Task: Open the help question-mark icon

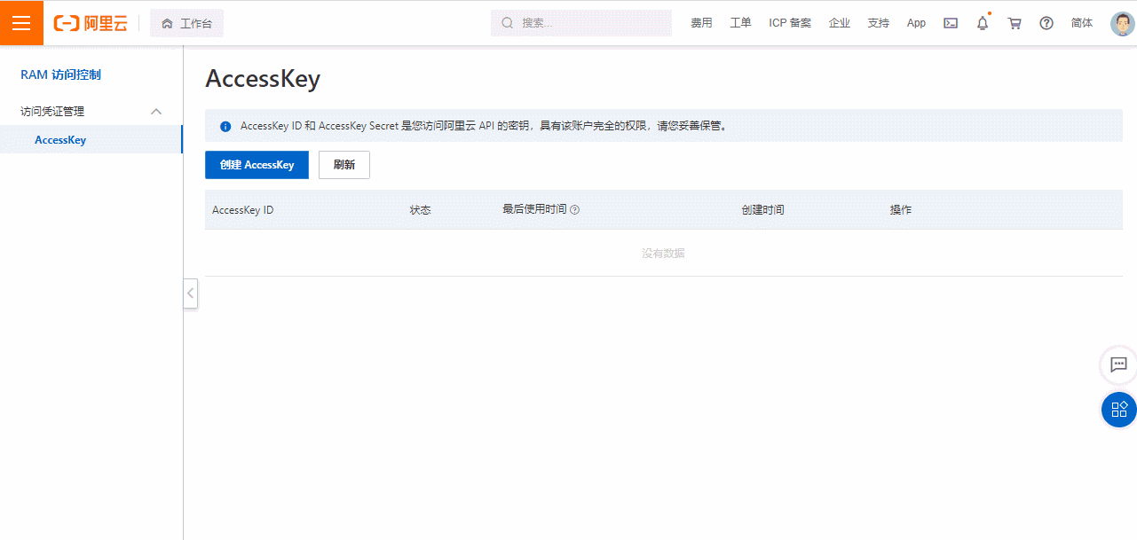Action: pyautogui.click(x=1046, y=23)
